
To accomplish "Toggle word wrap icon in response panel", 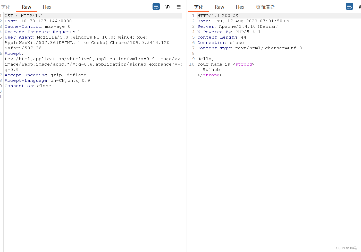I will [349, 7].
